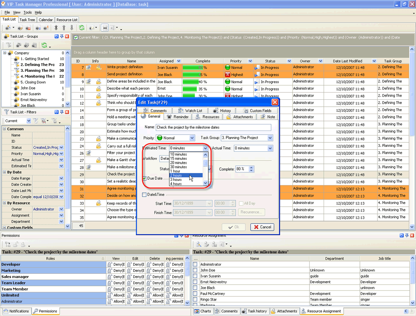The height and width of the screenshot is (316, 416).
Task: Click the clear filter icon in Filters toolbar
Action: coord(54,121)
